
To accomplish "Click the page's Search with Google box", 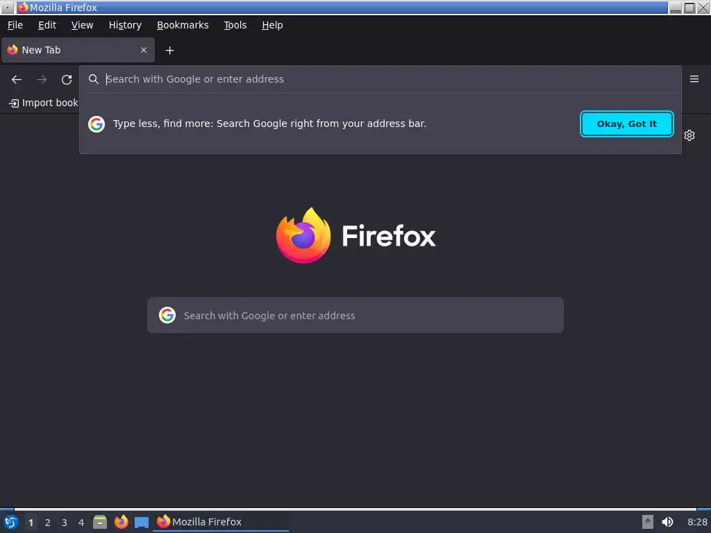I will (355, 315).
